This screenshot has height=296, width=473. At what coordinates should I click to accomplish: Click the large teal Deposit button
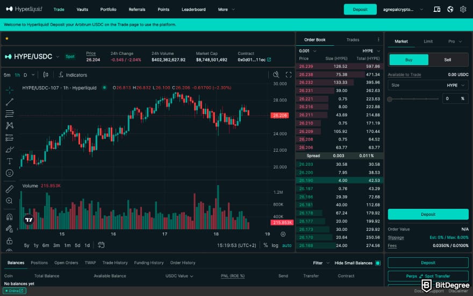coord(428,214)
